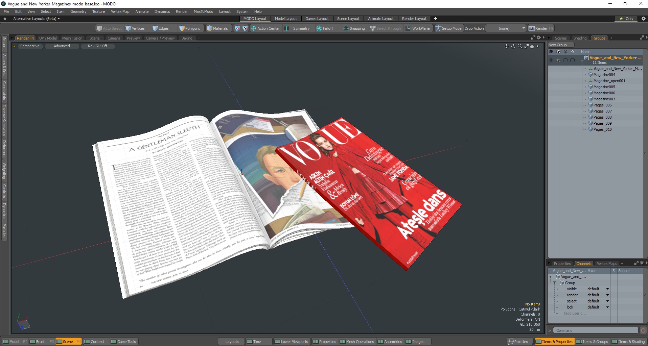This screenshot has height=346, width=648.
Task: Click the Auto Select tool
Action: click(109, 28)
